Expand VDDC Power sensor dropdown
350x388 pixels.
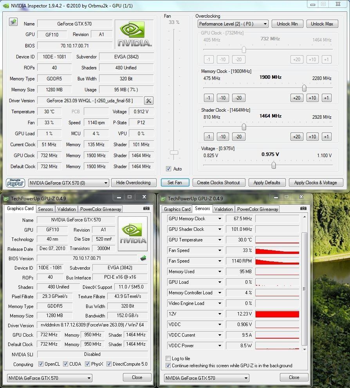tap(220, 346)
